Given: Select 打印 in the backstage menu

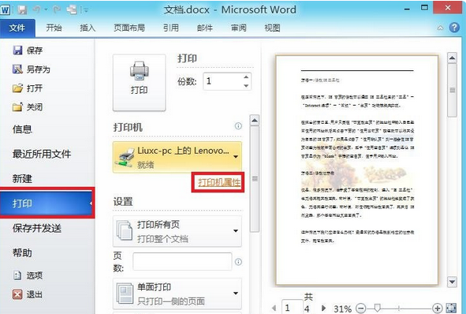Looking at the screenshot, I should [x=47, y=204].
